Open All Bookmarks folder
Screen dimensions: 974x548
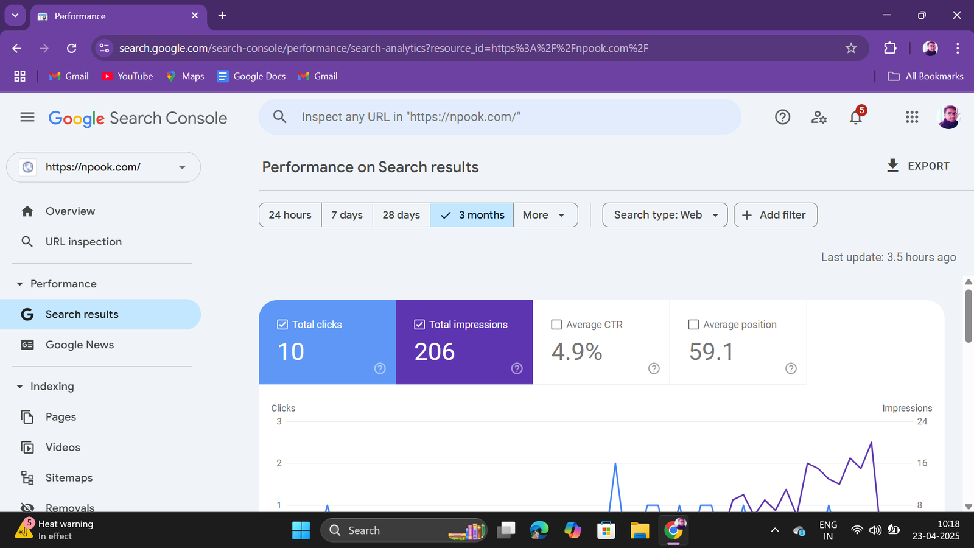click(x=925, y=76)
